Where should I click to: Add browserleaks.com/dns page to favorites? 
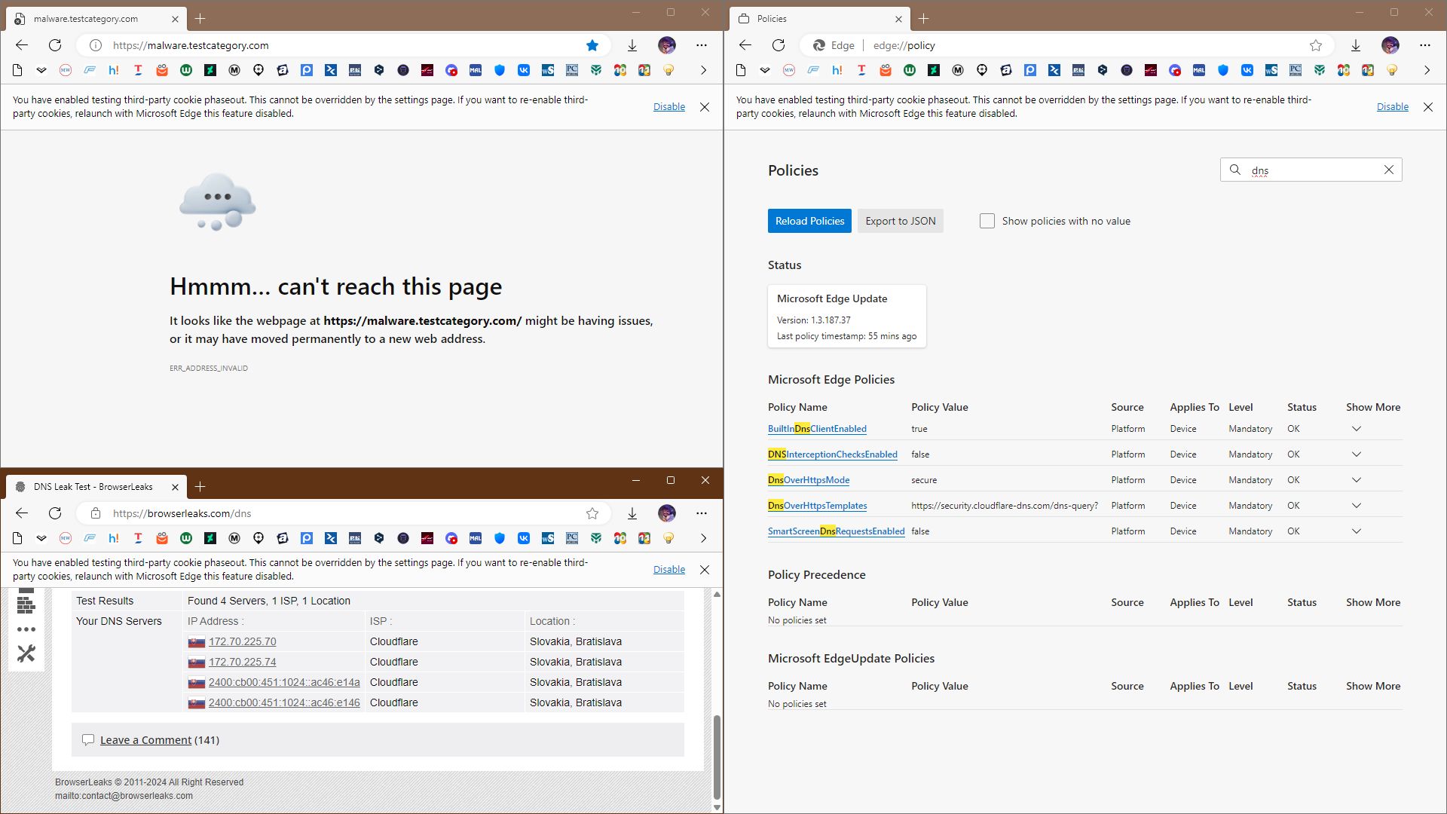pos(592,513)
